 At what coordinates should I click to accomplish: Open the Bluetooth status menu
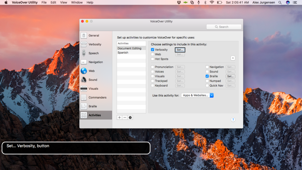205,2
